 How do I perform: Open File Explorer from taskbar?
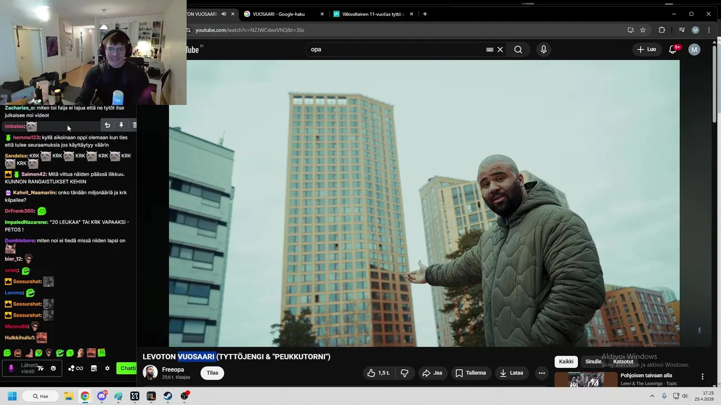tap(68, 396)
